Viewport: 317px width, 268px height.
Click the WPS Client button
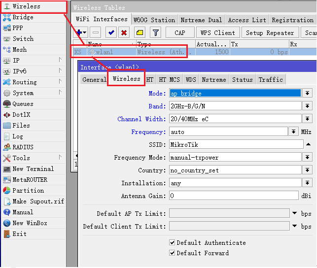(x=218, y=33)
